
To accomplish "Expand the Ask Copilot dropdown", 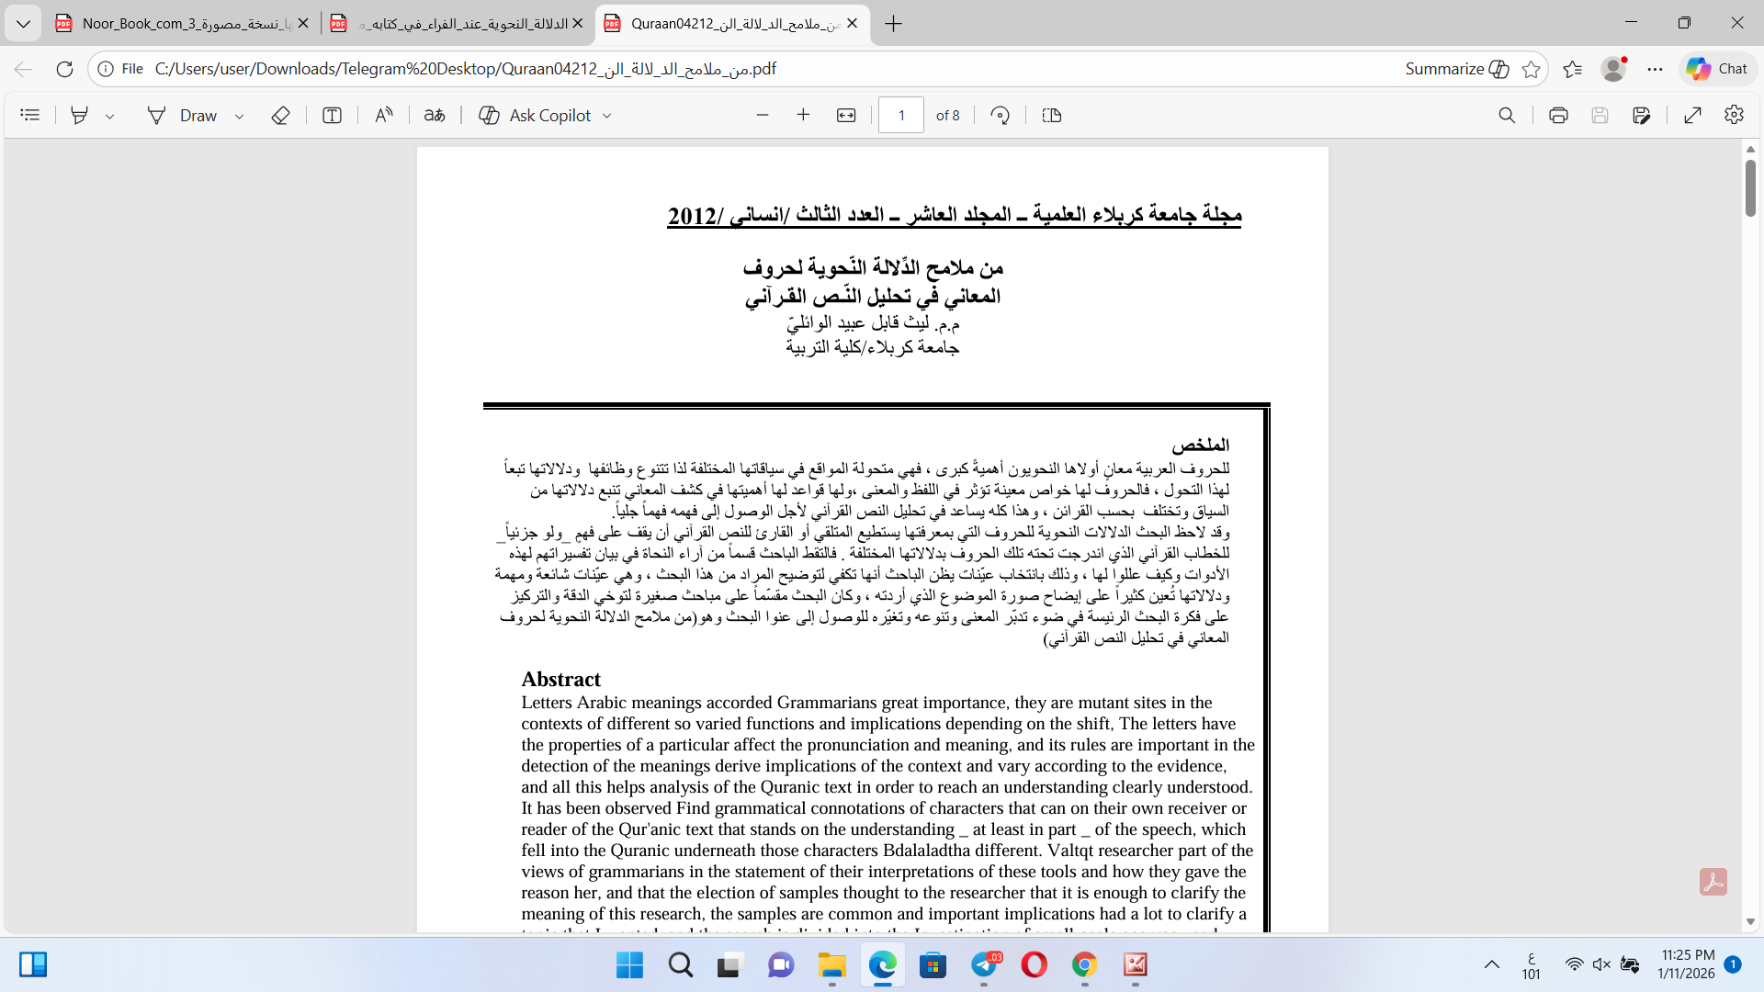I will click(x=606, y=116).
